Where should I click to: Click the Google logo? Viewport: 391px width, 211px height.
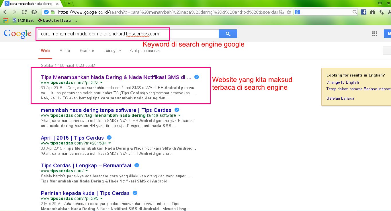(x=17, y=34)
